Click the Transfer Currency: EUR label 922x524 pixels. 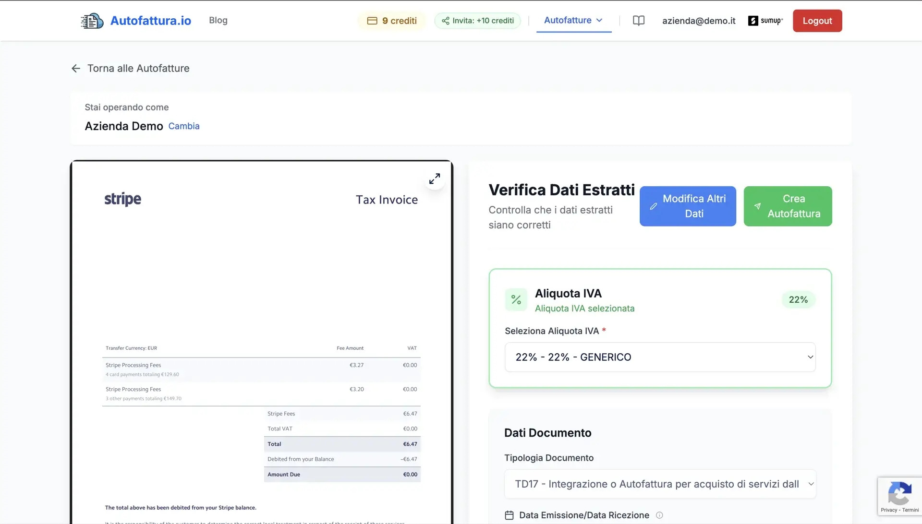tap(131, 348)
